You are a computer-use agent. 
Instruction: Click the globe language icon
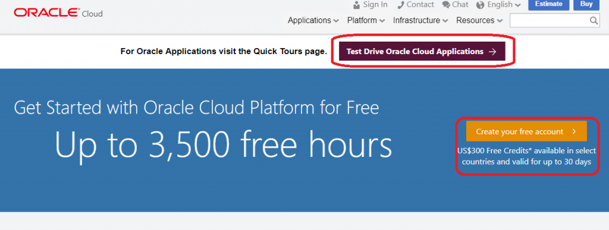point(480,5)
